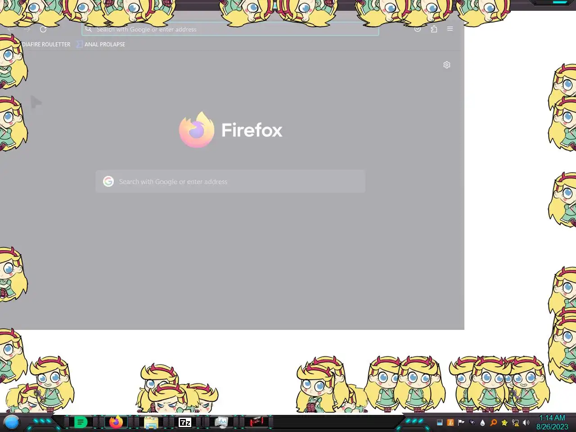Click the new tab Google search box
This screenshot has width=576, height=432.
point(230,181)
